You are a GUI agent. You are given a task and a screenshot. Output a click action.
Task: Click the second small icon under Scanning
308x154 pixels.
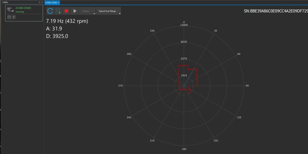point(14,17)
